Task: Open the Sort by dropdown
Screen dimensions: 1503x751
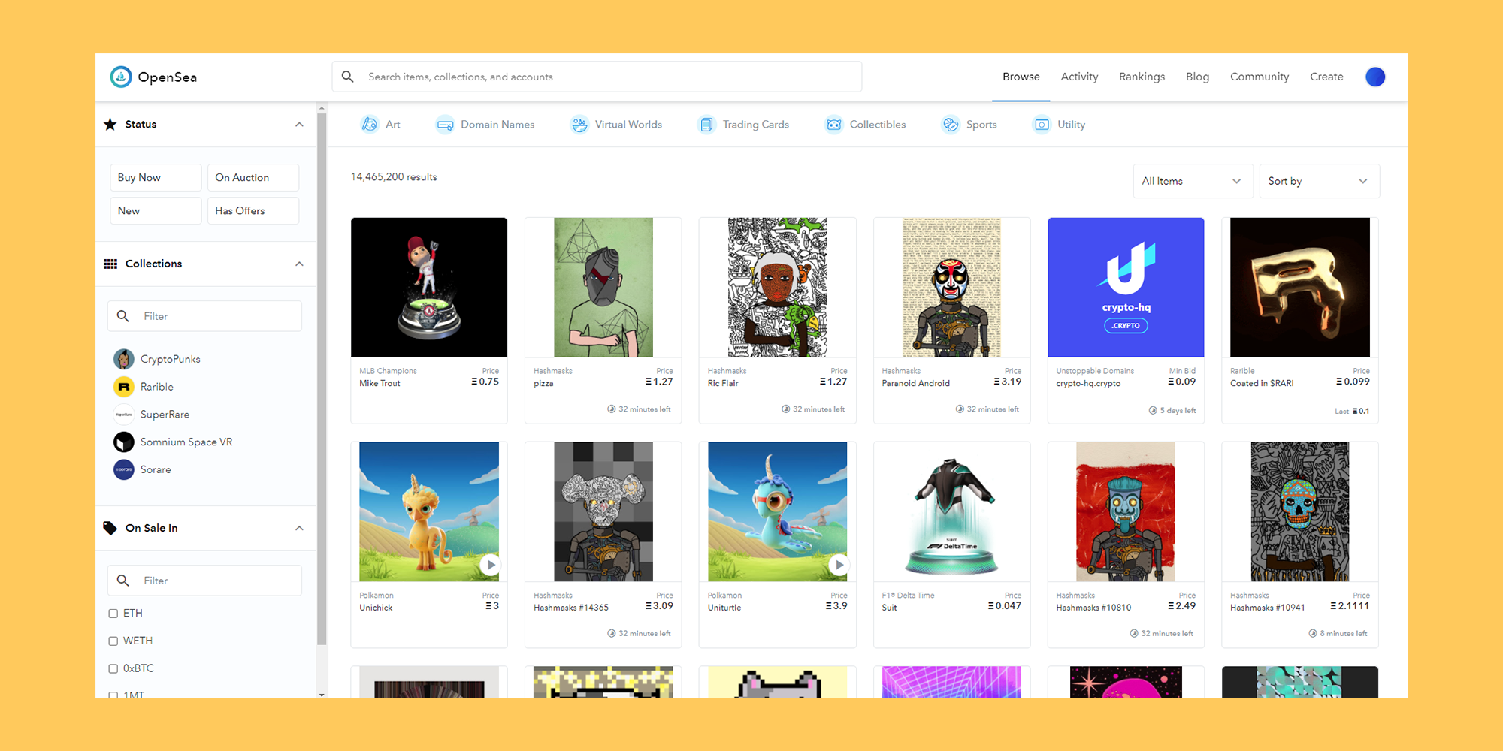Action: point(1320,181)
